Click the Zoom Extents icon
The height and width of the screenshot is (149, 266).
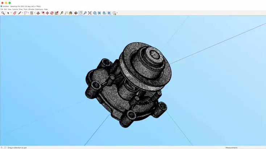pos(90,13)
